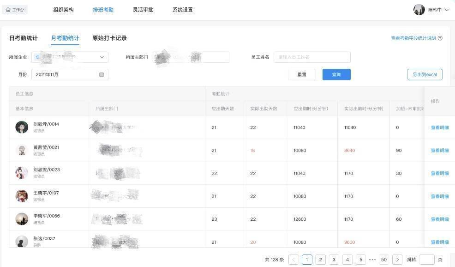Click avatar of 李晓军/0066

coord(22,219)
